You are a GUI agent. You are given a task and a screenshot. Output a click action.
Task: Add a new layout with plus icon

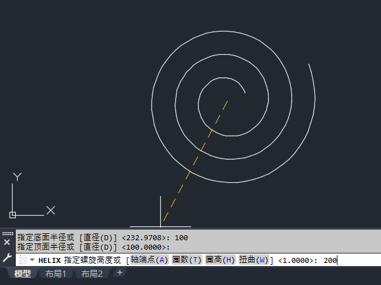tap(120, 272)
